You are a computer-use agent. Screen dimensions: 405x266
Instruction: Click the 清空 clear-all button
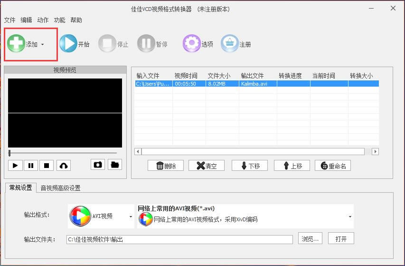coord(207,166)
